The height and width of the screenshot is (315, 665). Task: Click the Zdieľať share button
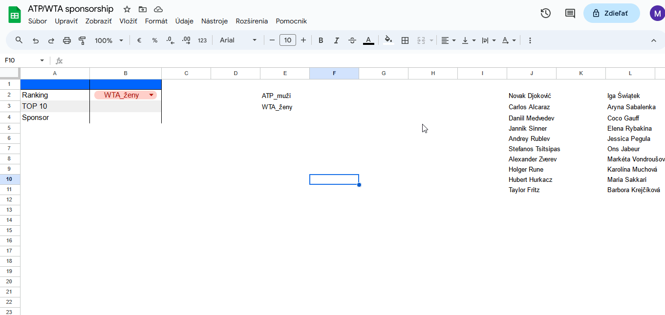tap(611, 13)
